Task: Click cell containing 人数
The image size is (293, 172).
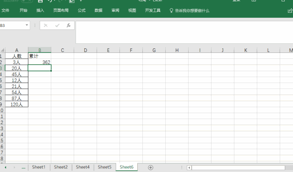Action: (x=16, y=56)
